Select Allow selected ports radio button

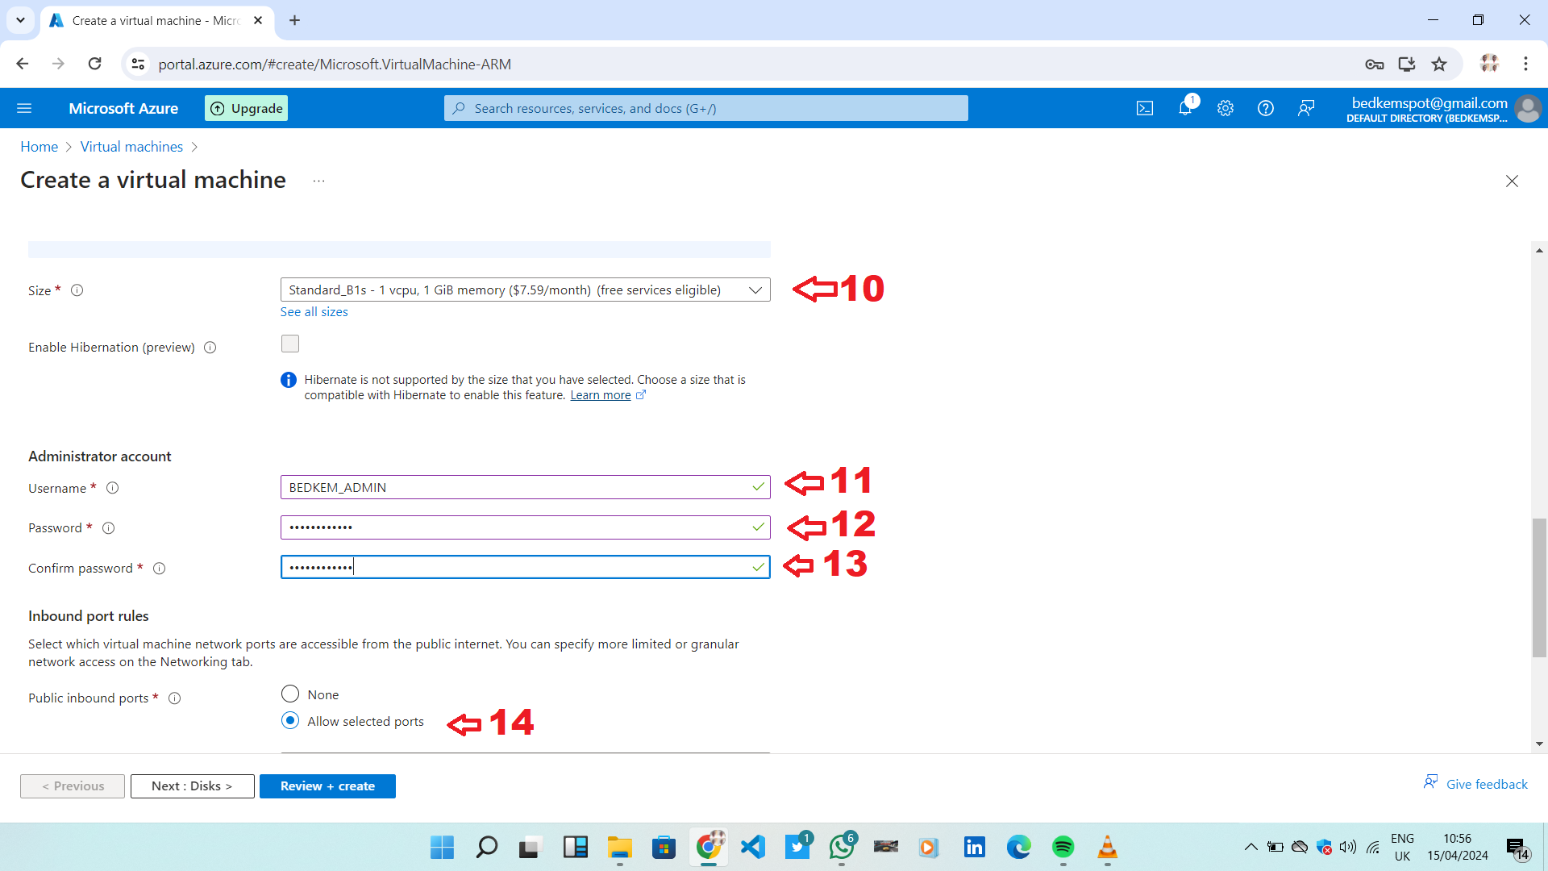290,721
